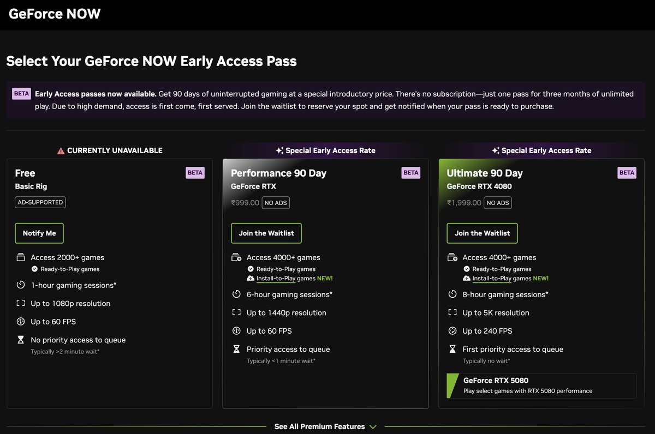Click hourglass icon by Priority access to queue
Image resolution: width=655 pixels, height=434 pixels.
click(236, 349)
